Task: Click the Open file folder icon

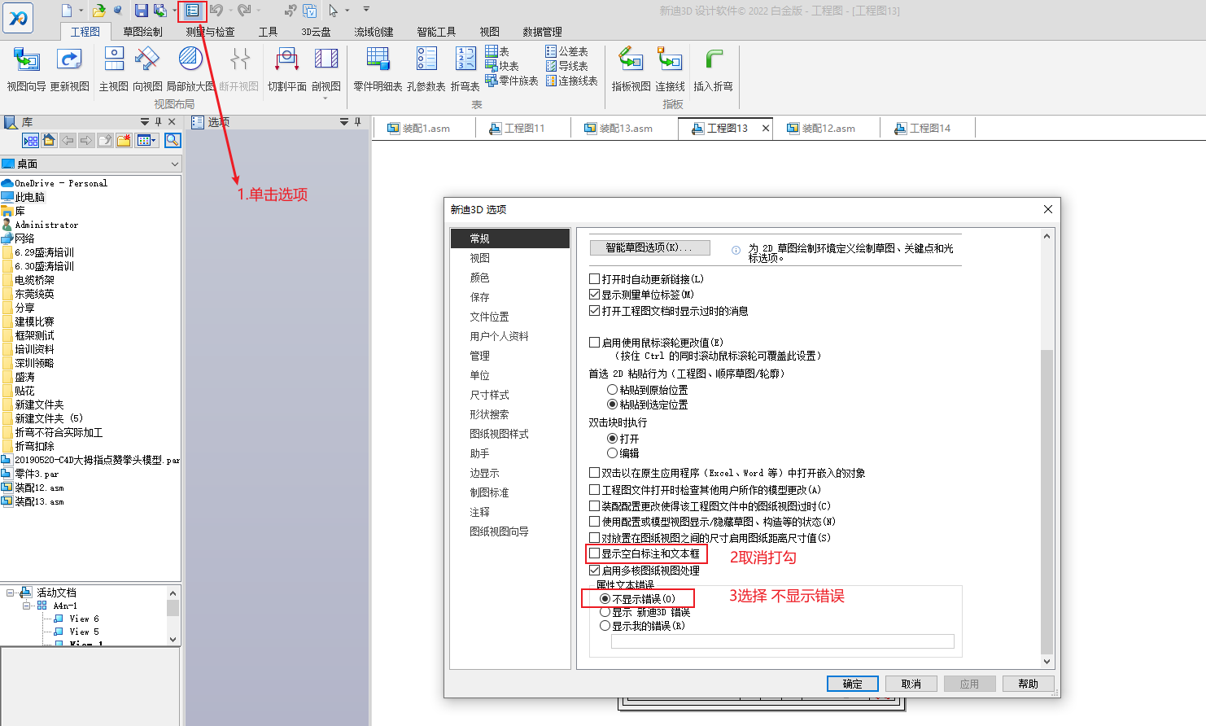Action: click(x=98, y=11)
